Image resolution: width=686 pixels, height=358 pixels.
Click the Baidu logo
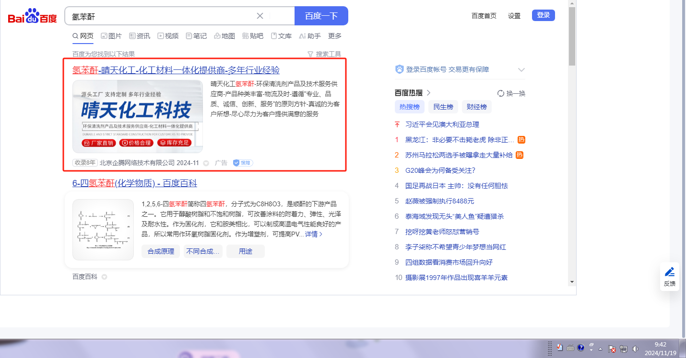[32, 16]
